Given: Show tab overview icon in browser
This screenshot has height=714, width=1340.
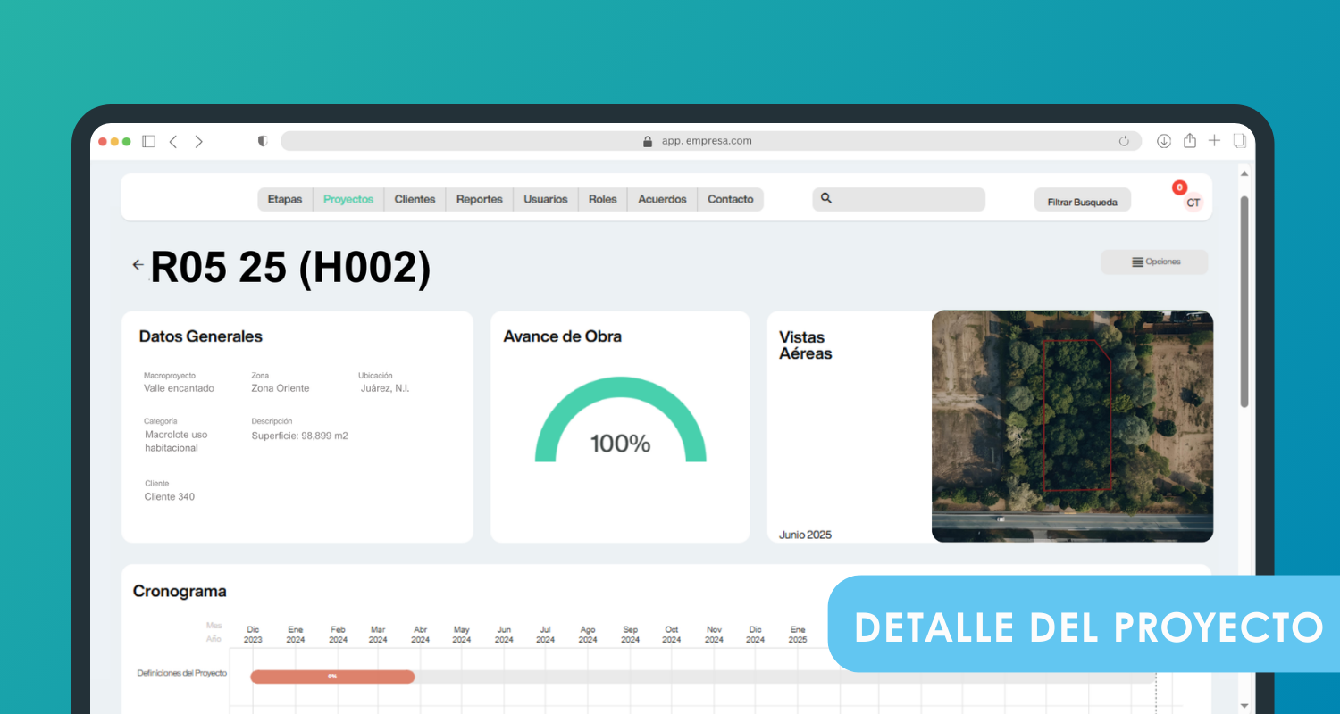Looking at the screenshot, I should (1239, 141).
